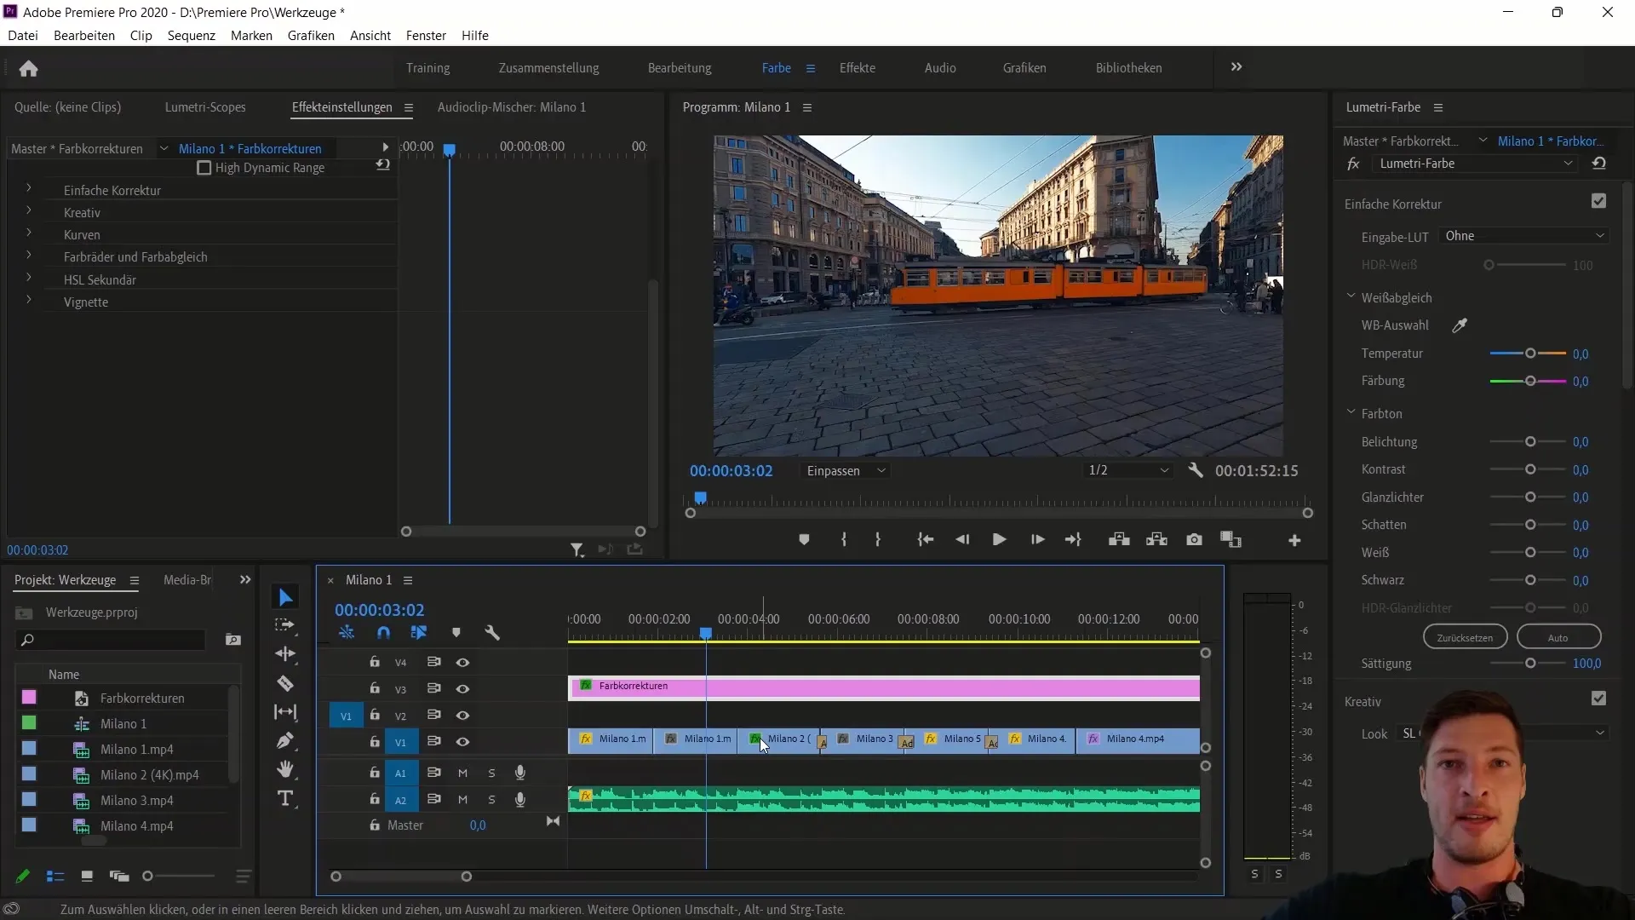1635x920 pixels.
Task: Mark Out point in Program monitor
Action: tap(878, 540)
